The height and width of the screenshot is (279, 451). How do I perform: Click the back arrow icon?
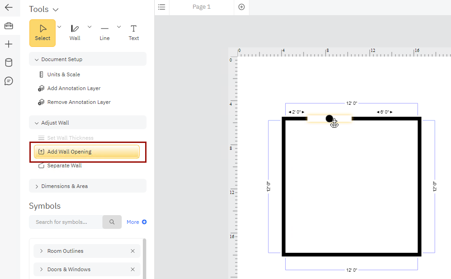(x=9, y=7)
